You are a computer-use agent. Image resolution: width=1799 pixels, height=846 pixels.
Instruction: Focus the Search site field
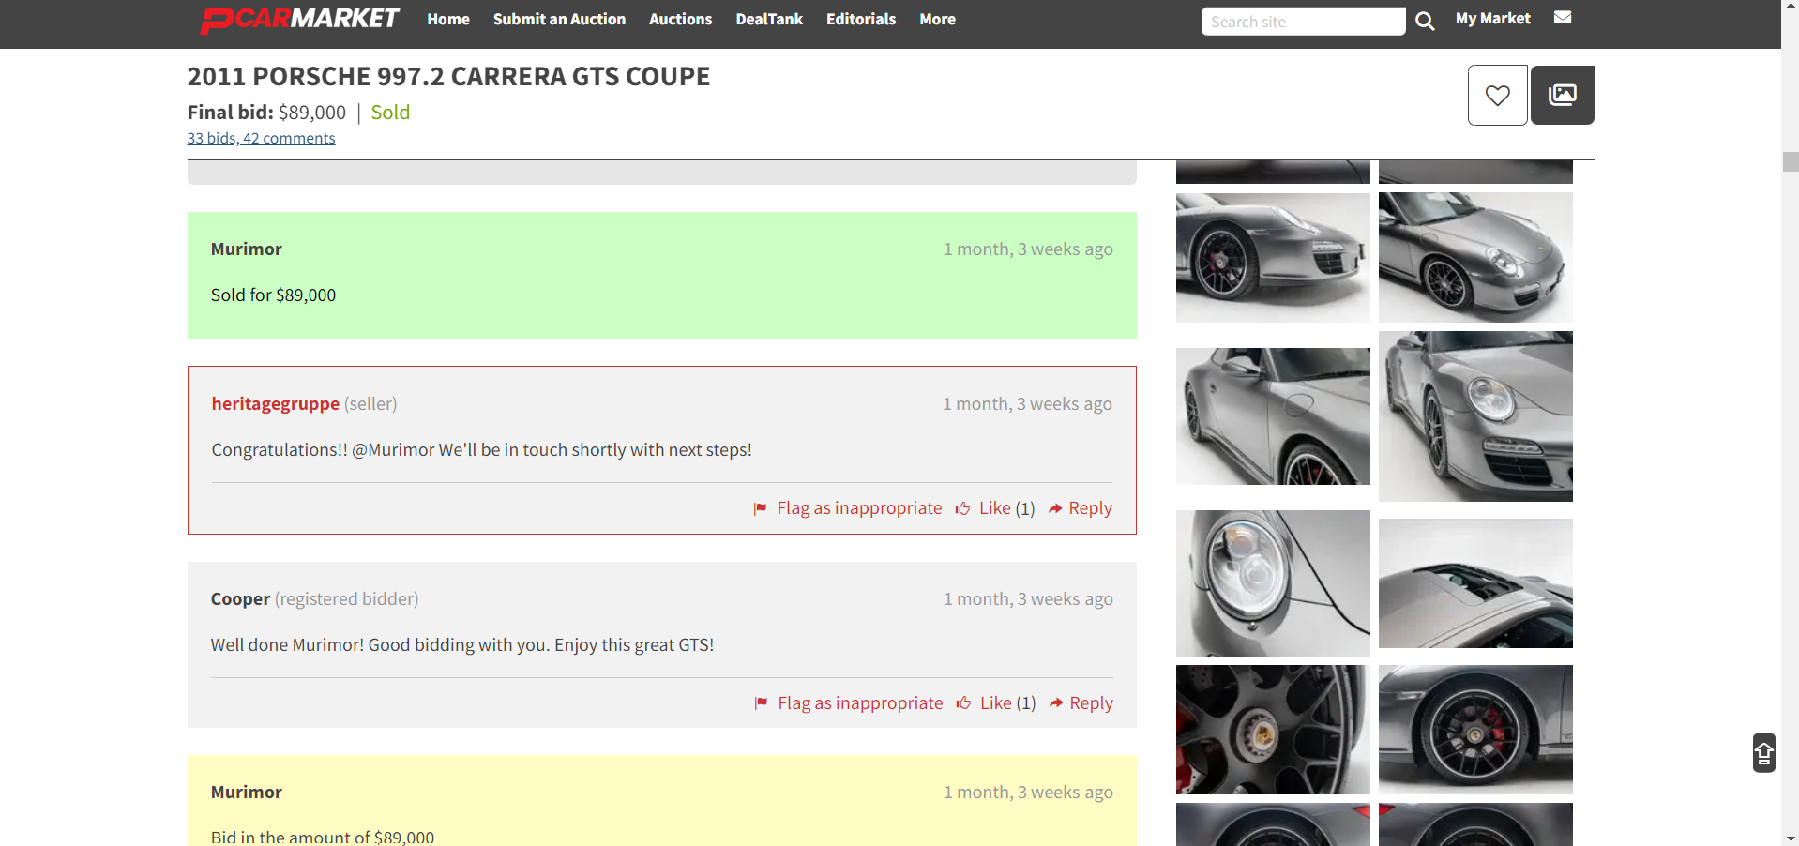[x=1303, y=21]
